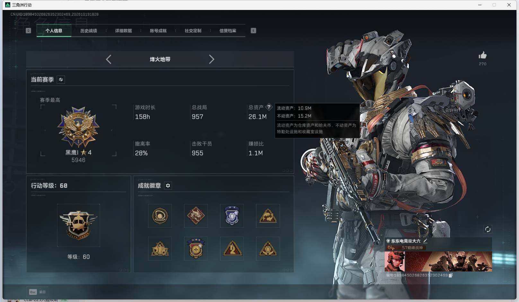The image size is (519, 302).
Task: Copy the player ID number
Action: coord(451,275)
